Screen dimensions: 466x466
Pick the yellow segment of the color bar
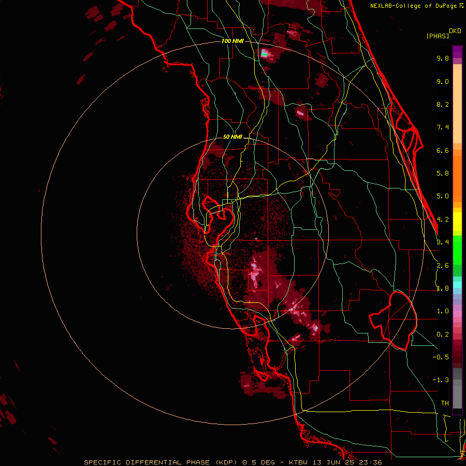point(457,222)
